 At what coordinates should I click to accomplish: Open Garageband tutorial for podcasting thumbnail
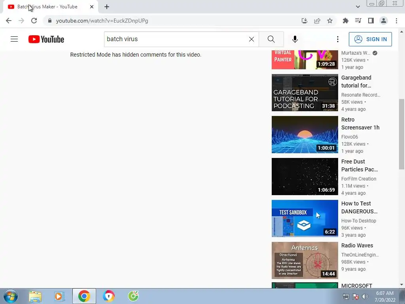[x=305, y=93]
